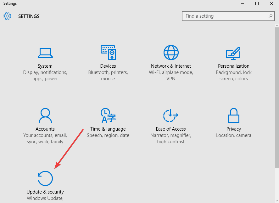
Task: Open the Devices speaker and keyboard icon
Action: (108, 53)
